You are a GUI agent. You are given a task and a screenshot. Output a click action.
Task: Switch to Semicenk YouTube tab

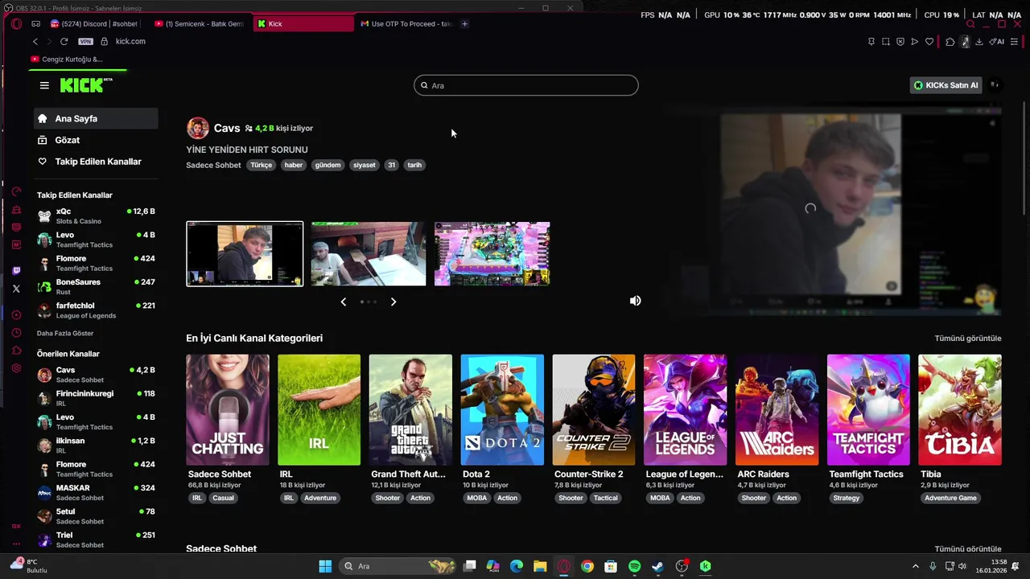198,24
